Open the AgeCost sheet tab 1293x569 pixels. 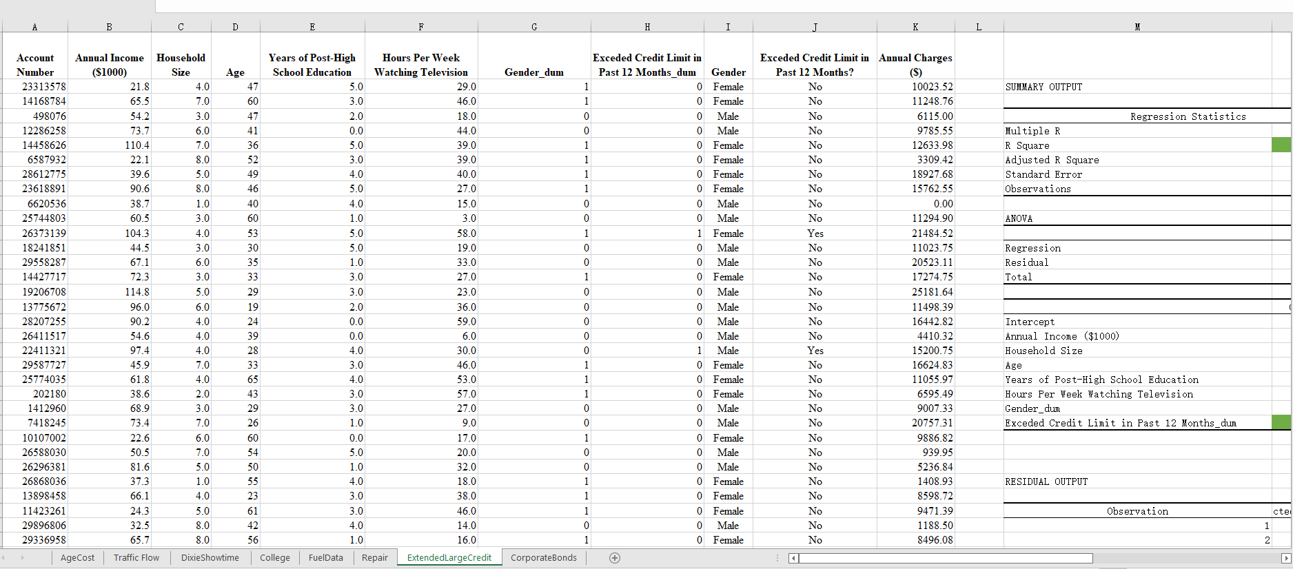pyautogui.click(x=77, y=558)
